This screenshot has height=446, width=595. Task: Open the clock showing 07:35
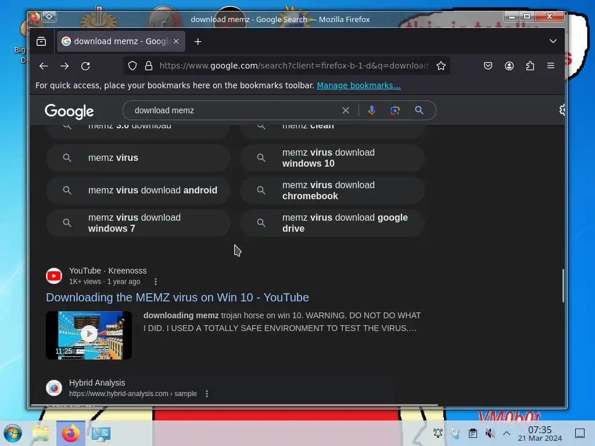pos(540,433)
